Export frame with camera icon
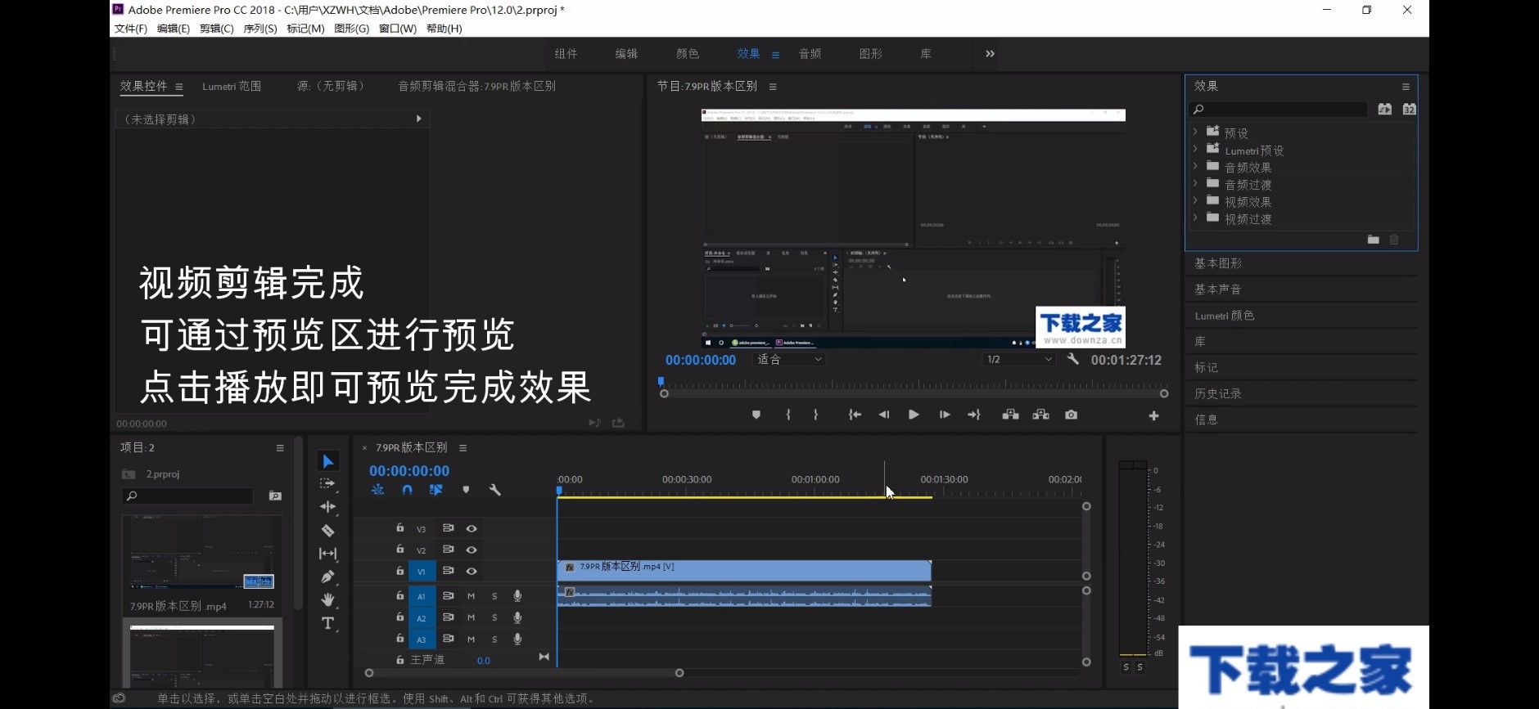The height and width of the screenshot is (709, 1539). 1071,415
